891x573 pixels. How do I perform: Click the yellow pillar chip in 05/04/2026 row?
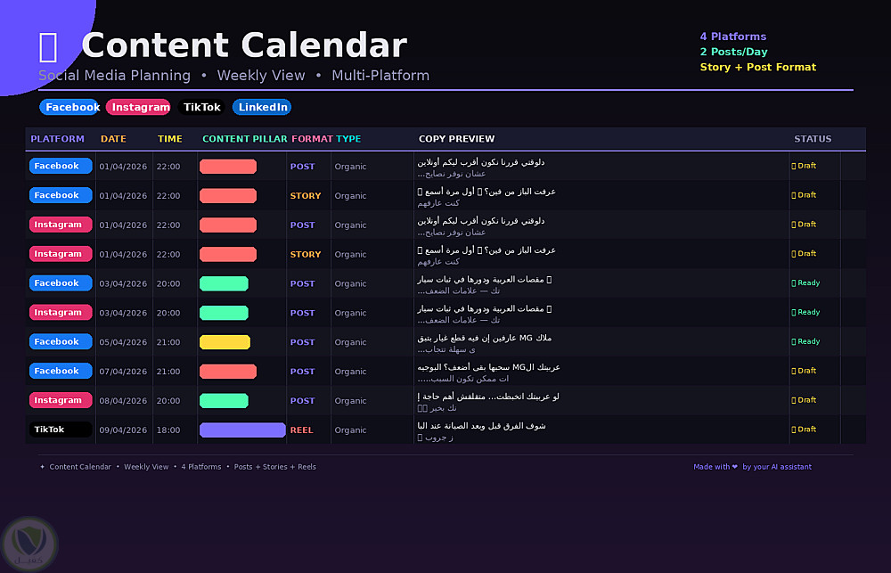click(225, 342)
